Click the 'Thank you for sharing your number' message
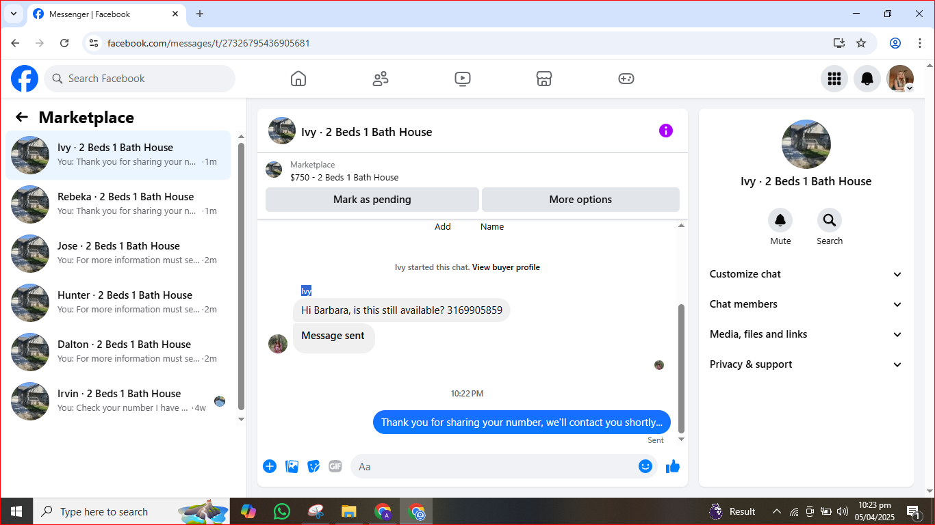The width and height of the screenshot is (935, 525). point(522,422)
